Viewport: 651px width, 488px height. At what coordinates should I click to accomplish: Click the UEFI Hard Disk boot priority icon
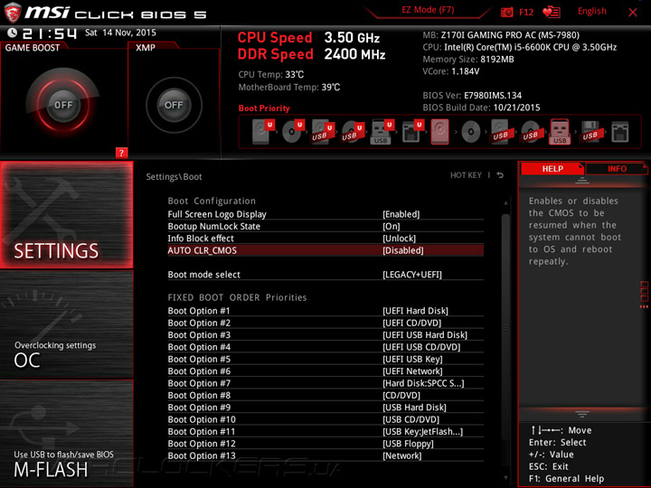(x=263, y=132)
